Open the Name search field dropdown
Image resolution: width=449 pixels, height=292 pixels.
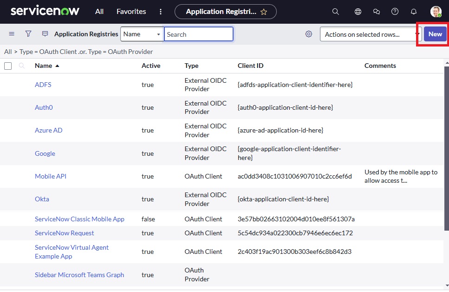(142, 34)
